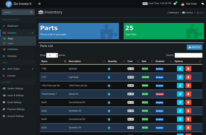The image size is (206, 135).
Task: Delete the 1157 Light Bulb part
Action: tap(188, 77)
